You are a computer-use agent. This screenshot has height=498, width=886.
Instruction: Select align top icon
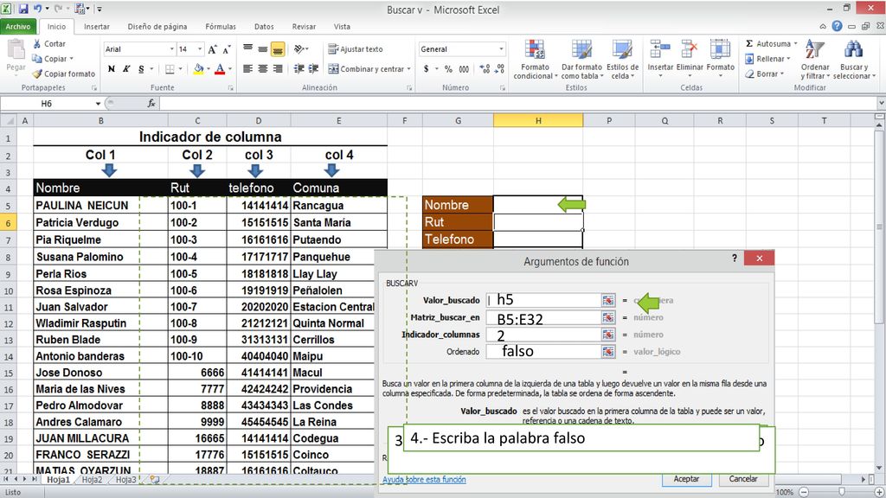click(247, 49)
